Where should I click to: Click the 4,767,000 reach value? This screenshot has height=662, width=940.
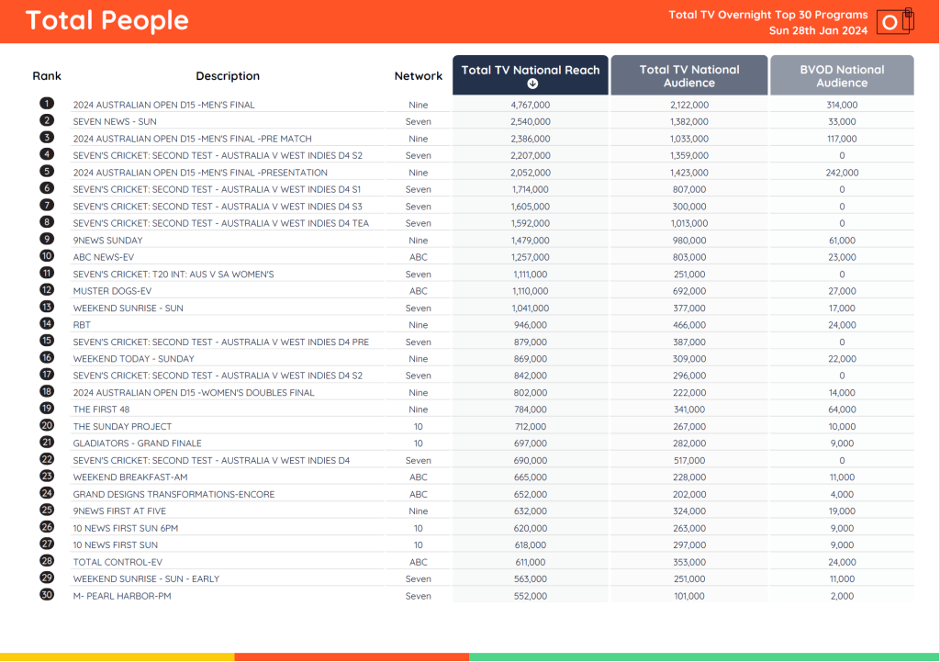[531, 106]
